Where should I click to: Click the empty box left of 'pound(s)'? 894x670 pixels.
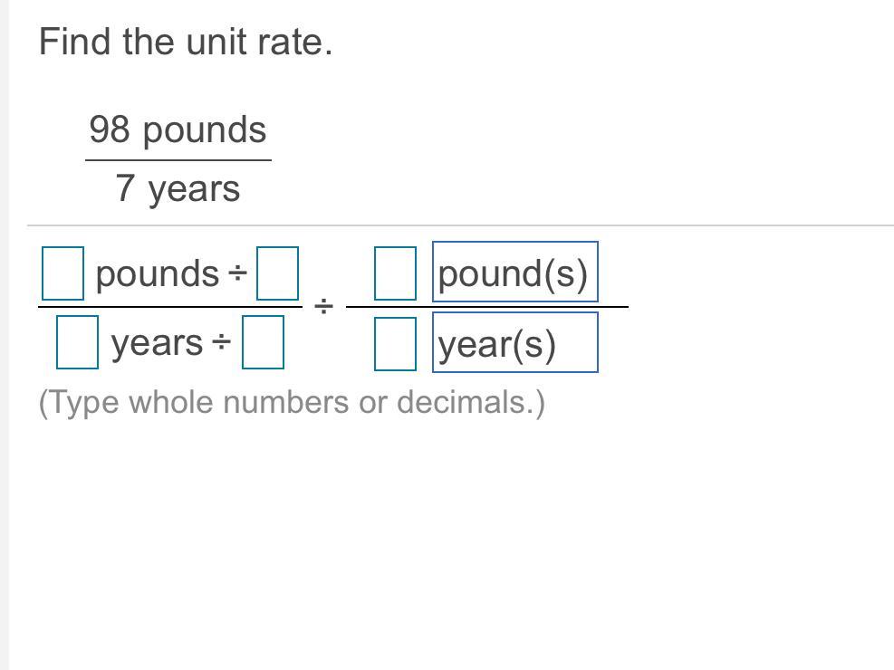point(395,273)
